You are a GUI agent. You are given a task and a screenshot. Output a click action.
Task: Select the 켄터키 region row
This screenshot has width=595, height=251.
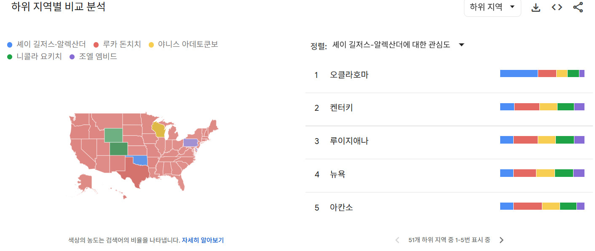[x=341, y=108]
